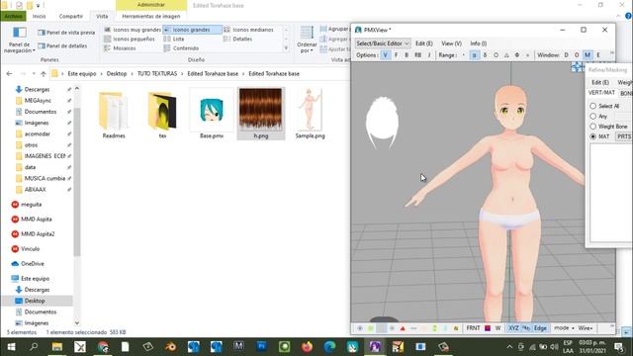This screenshot has height=356, width=633.
Task: Select the dot point range icon
Action: tap(464, 55)
